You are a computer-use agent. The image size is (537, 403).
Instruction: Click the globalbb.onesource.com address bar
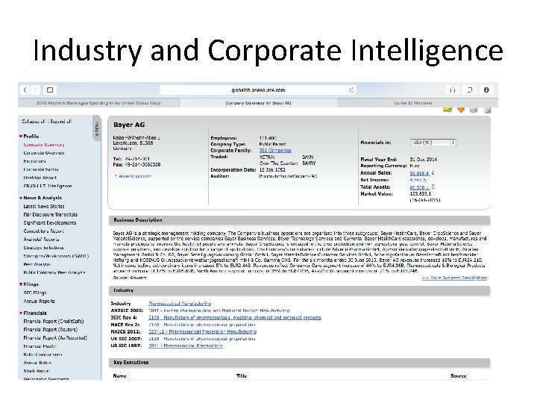[x=258, y=90]
